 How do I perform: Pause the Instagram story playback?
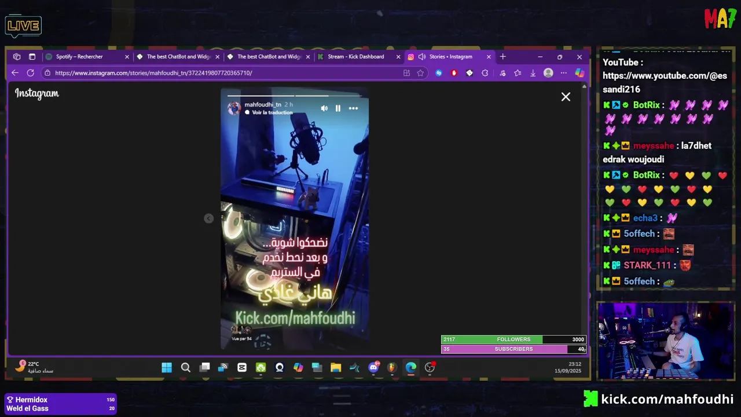pos(338,108)
